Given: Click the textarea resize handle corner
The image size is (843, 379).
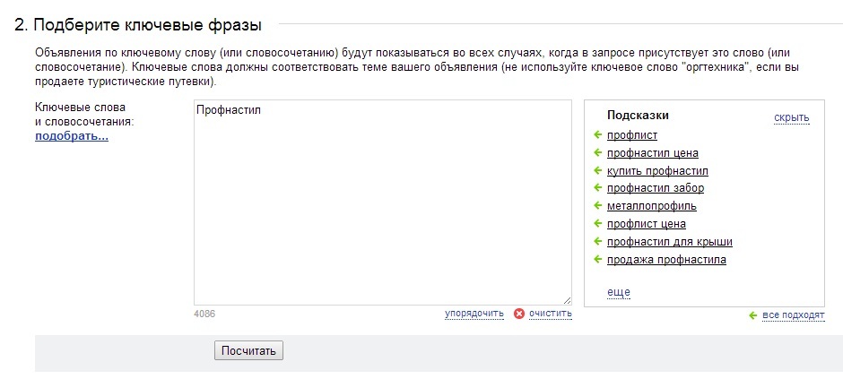Looking at the screenshot, I should click(x=568, y=301).
